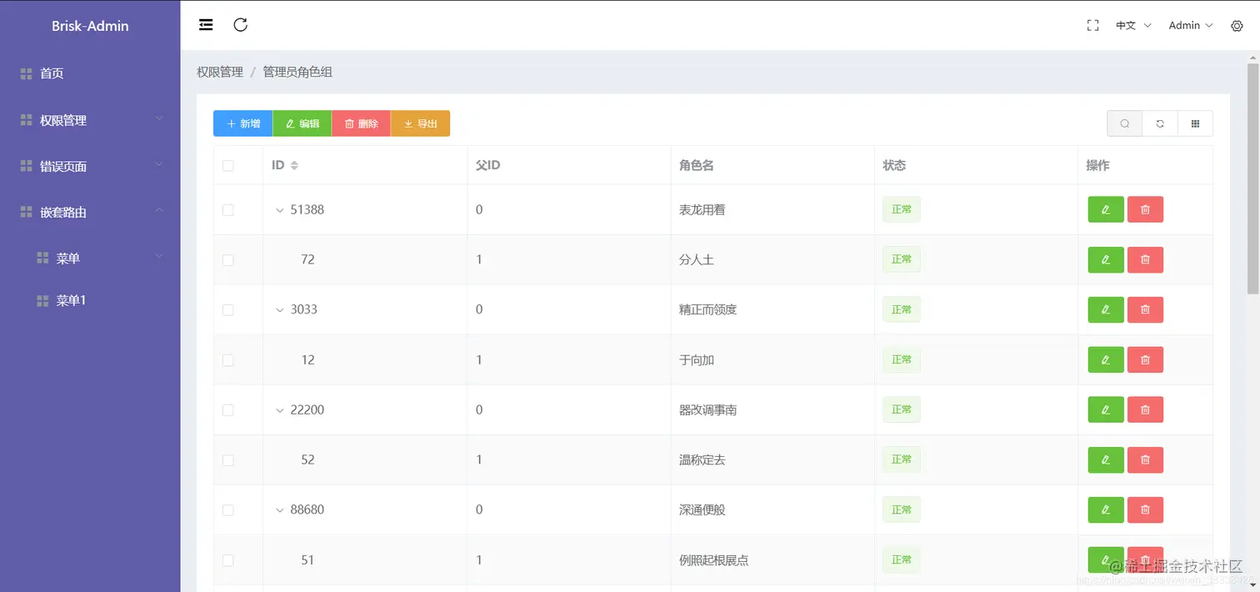Collapse the tree row 22200
1260x592 pixels.
coord(280,410)
